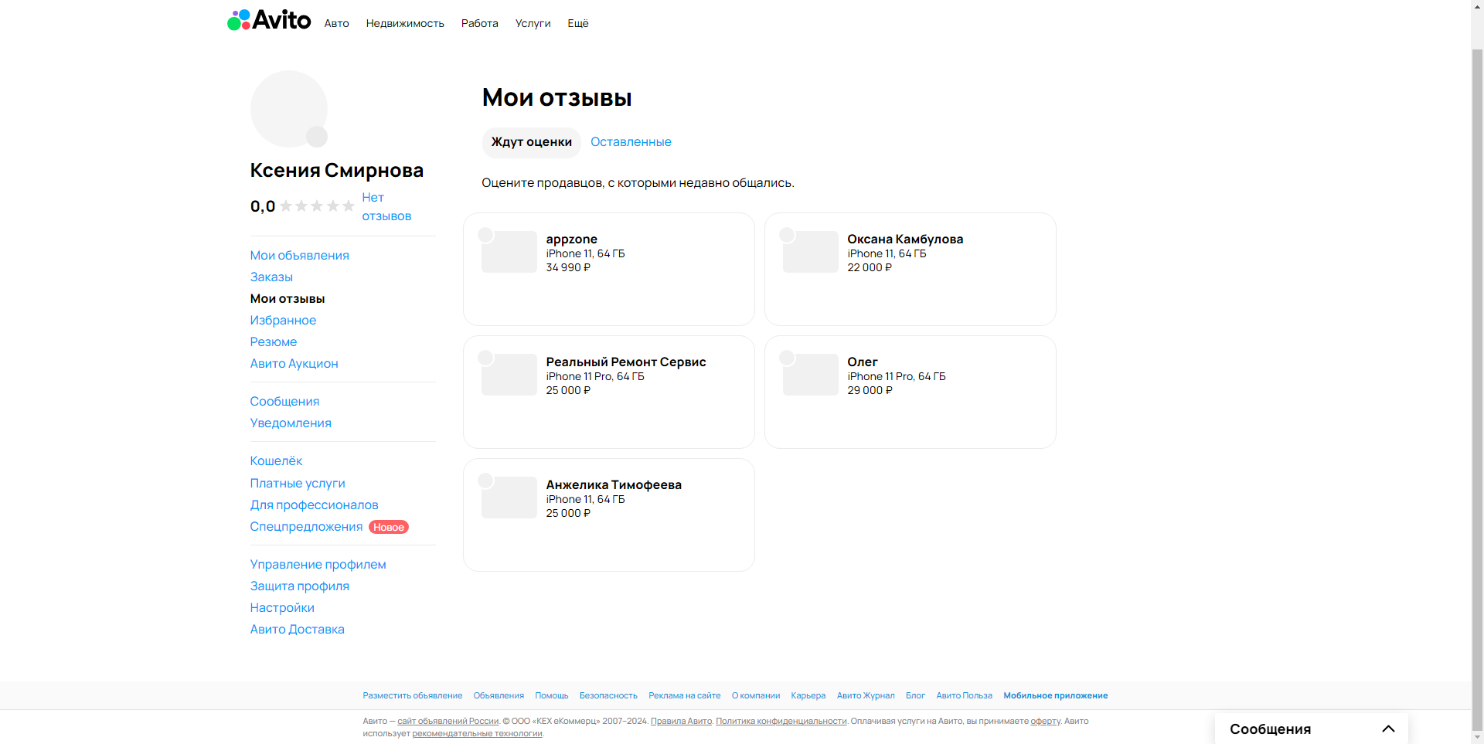Click seller name appzone
This screenshot has height=744, width=1484.
tap(571, 239)
